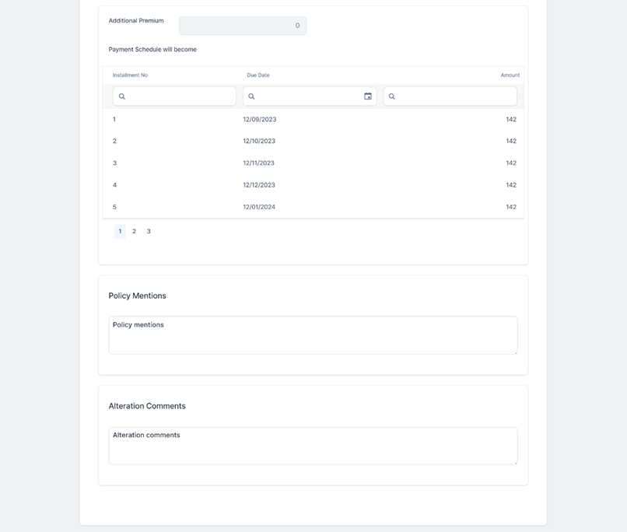
Task: Select the installment row due 12/09/2023
Action: click(313, 120)
